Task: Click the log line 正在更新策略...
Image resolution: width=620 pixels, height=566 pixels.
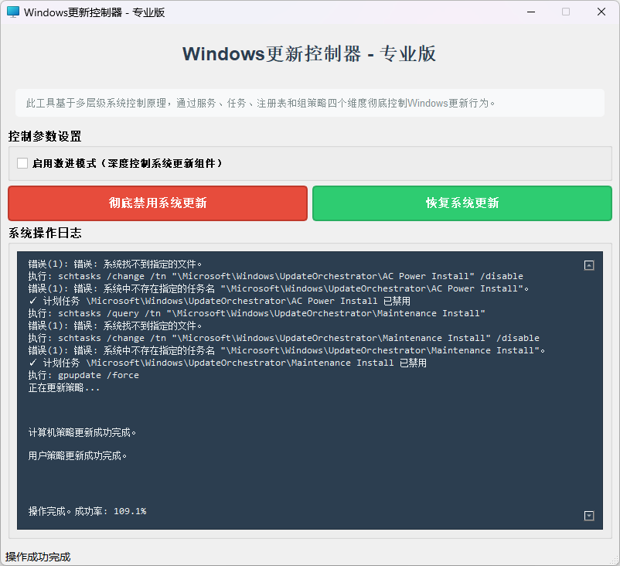Action: pyautogui.click(x=63, y=387)
